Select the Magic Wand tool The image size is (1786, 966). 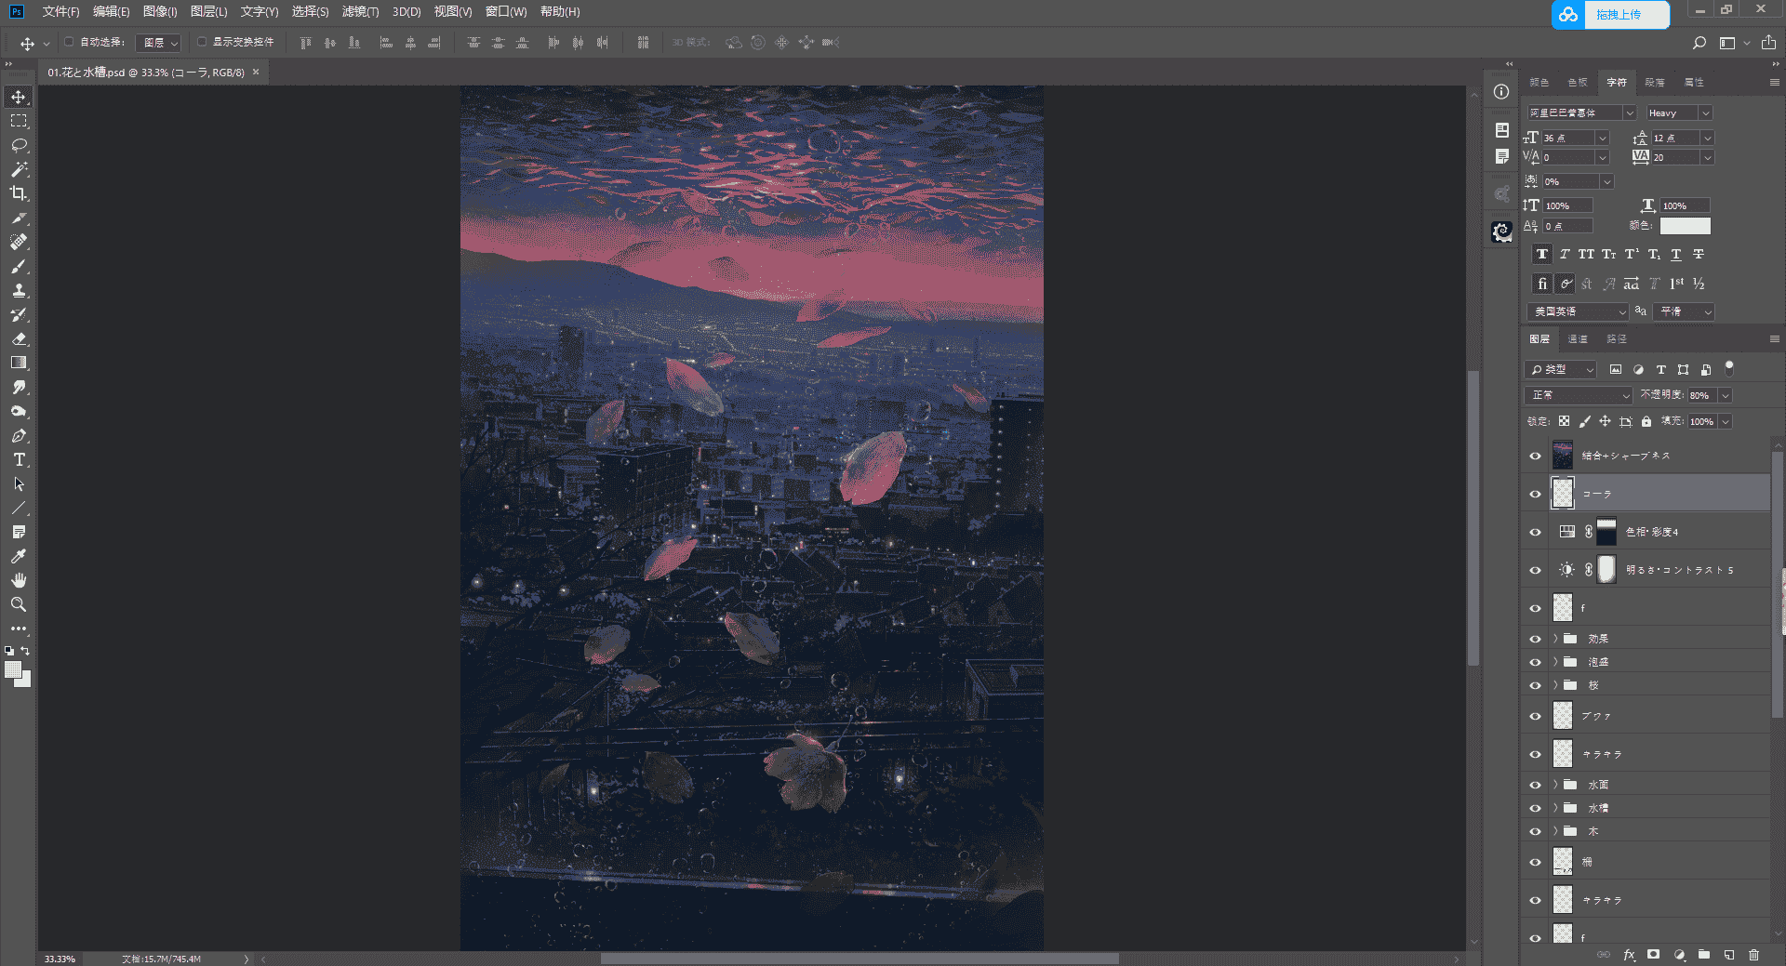[x=19, y=169]
